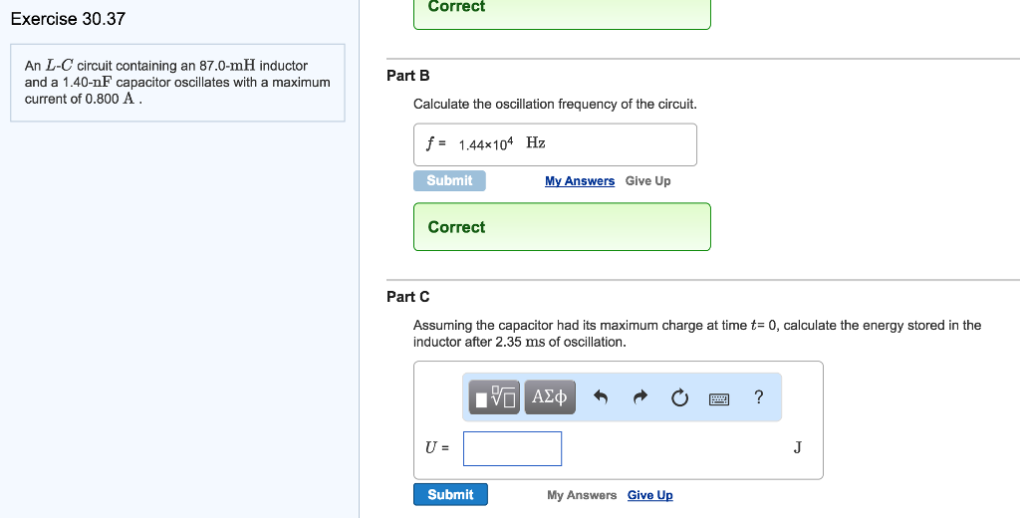This screenshot has width=1020, height=518.
Task: Open the math templates palette
Action: click(x=495, y=398)
